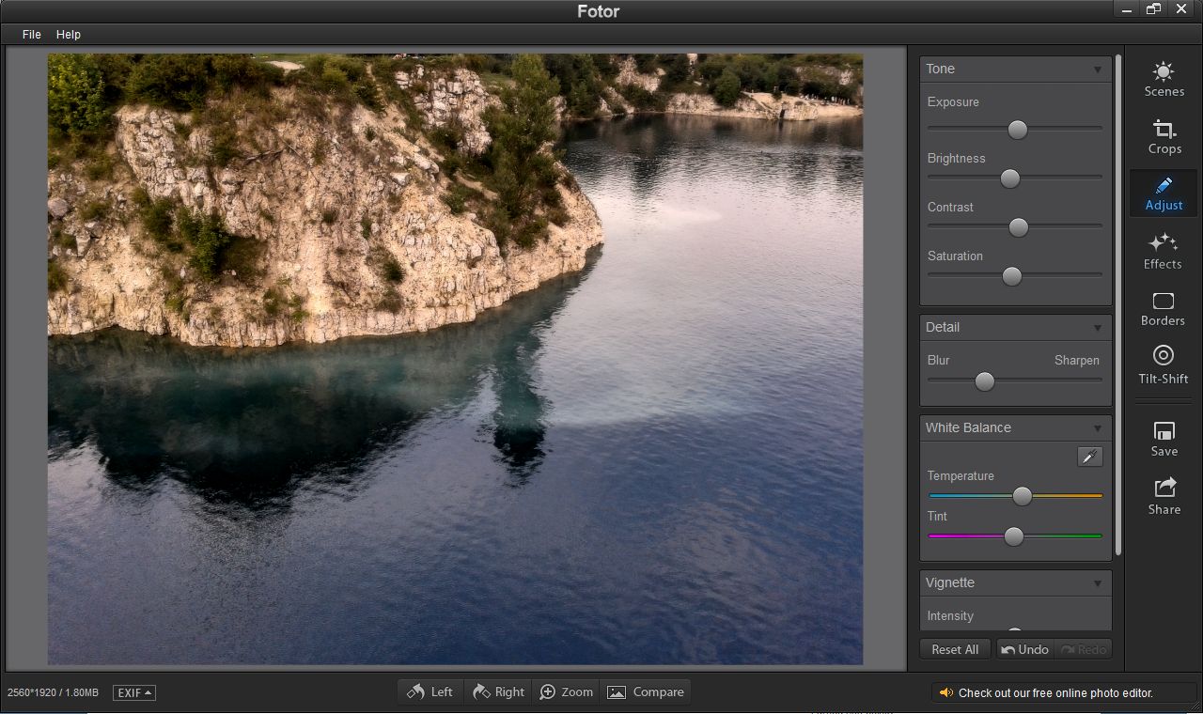Pick white balance with eyedropper
This screenshot has height=714, width=1203.
tap(1089, 457)
